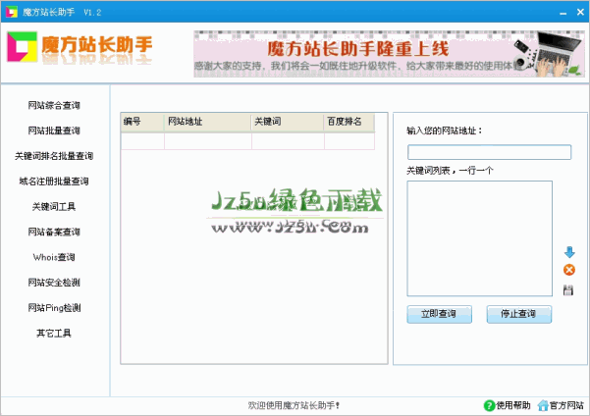Open 网站备案查询 in the sidebar
Image resolution: width=590 pixels, height=416 pixels.
coord(54,232)
